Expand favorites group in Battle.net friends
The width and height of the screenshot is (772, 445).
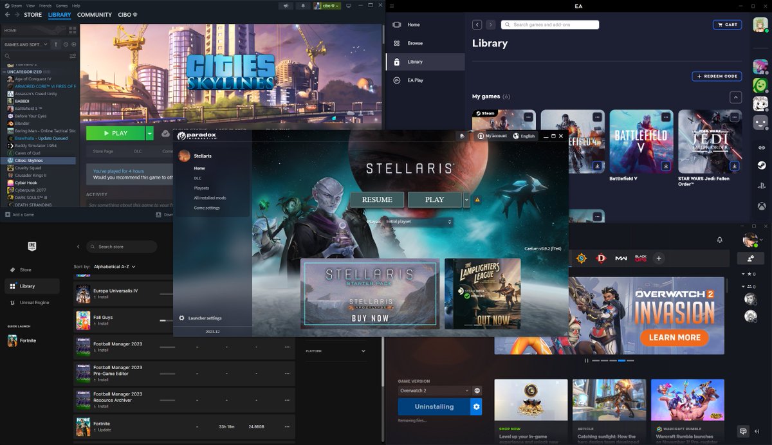tap(744, 274)
